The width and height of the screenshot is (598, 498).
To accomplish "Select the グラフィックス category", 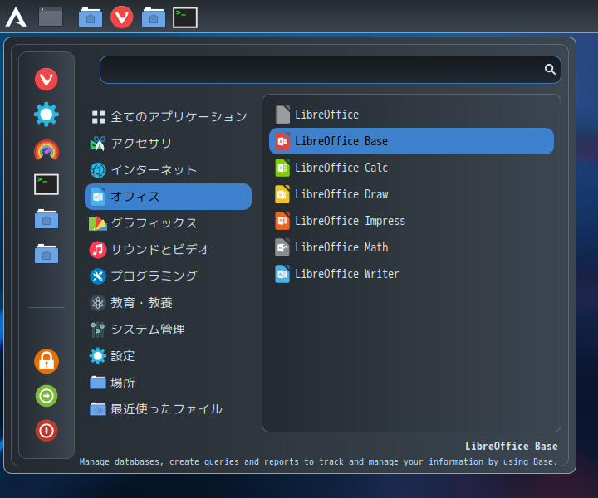I will (168, 223).
